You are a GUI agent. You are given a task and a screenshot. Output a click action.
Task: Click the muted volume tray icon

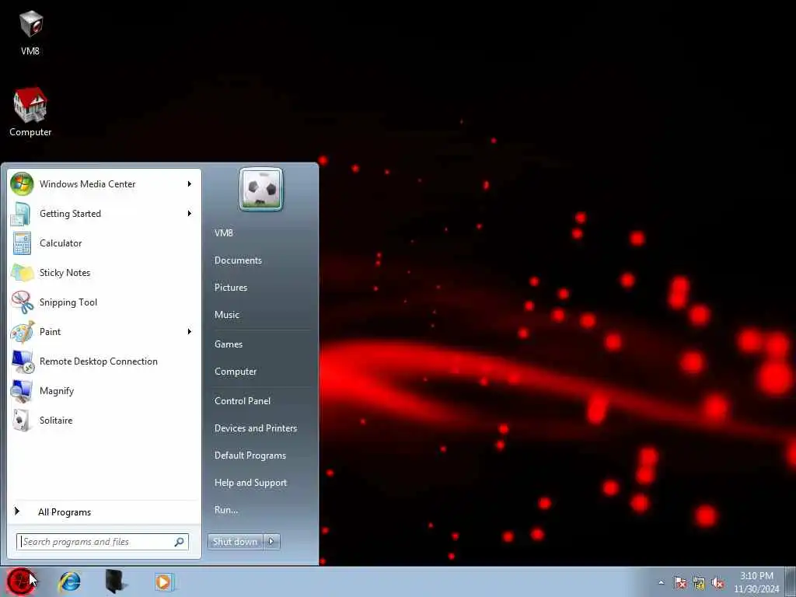tap(717, 583)
